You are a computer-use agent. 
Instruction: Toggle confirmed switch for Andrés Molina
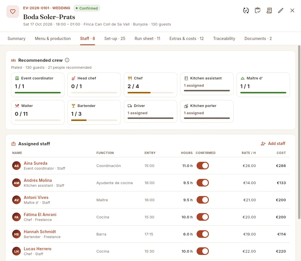tap(203, 183)
